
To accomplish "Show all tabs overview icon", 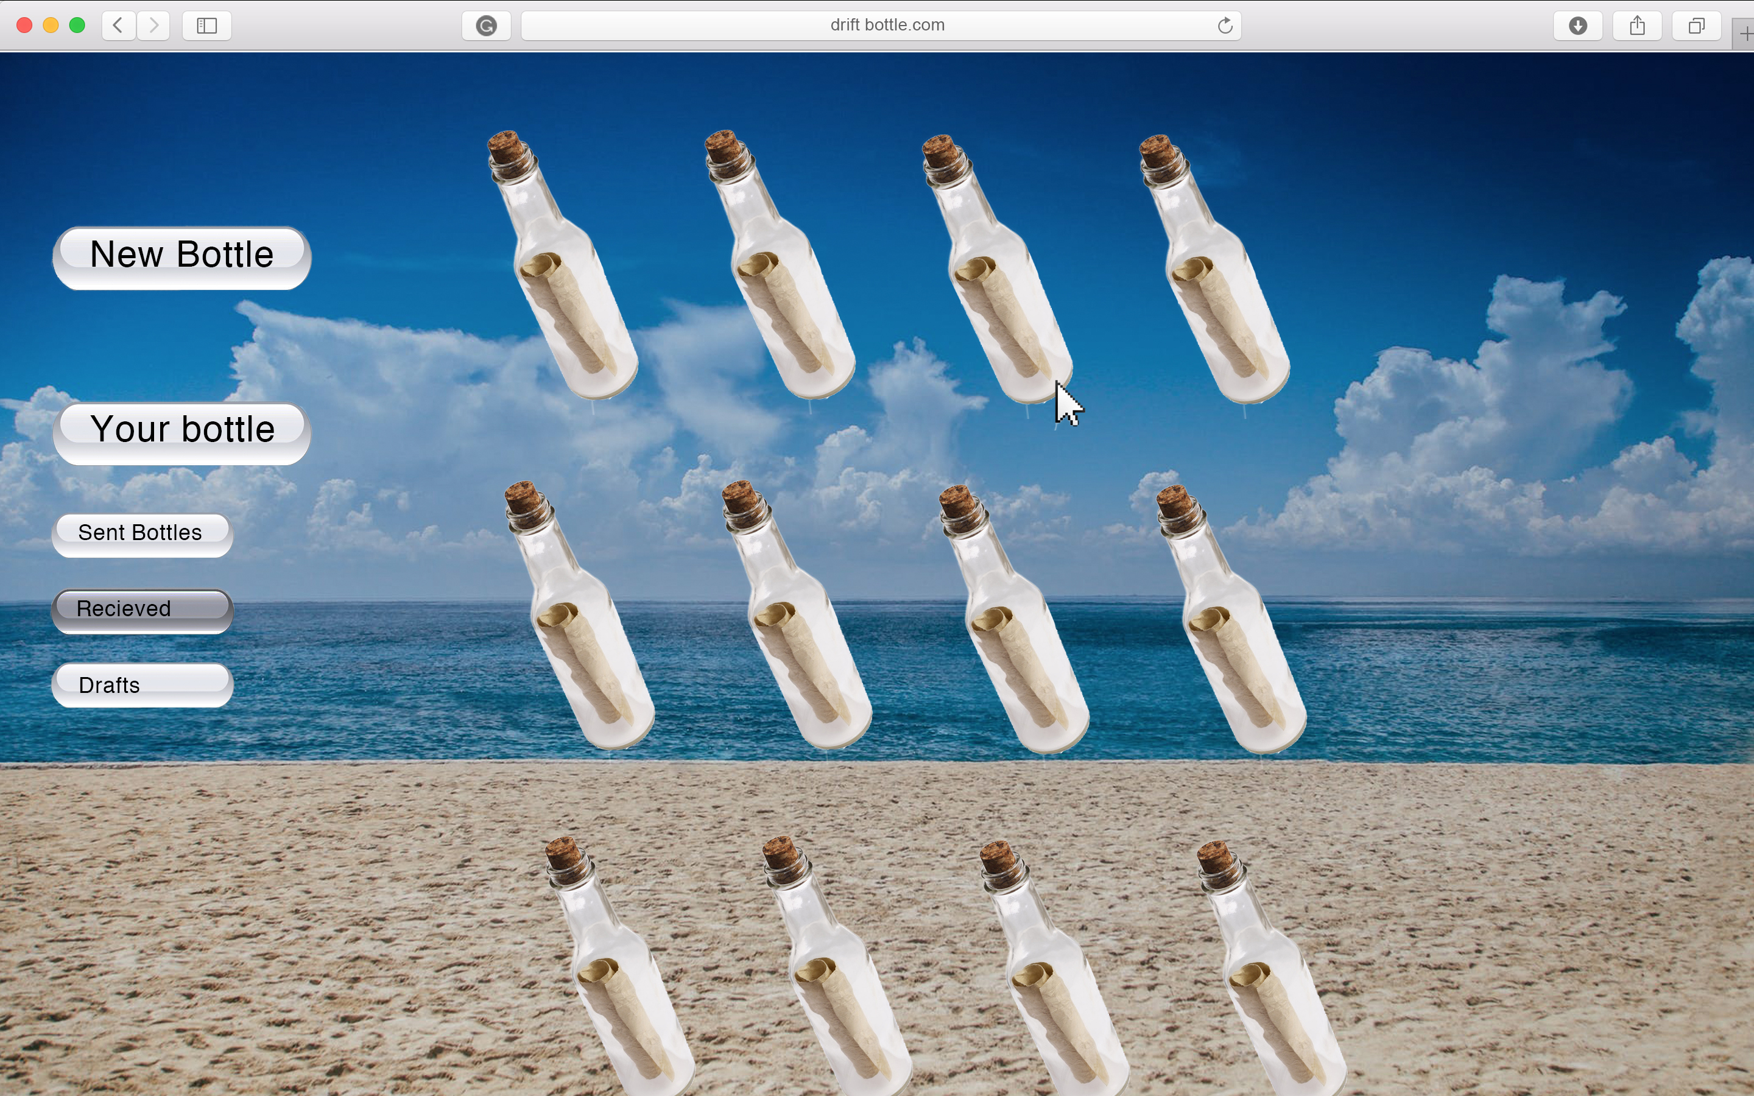I will click(1696, 26).
